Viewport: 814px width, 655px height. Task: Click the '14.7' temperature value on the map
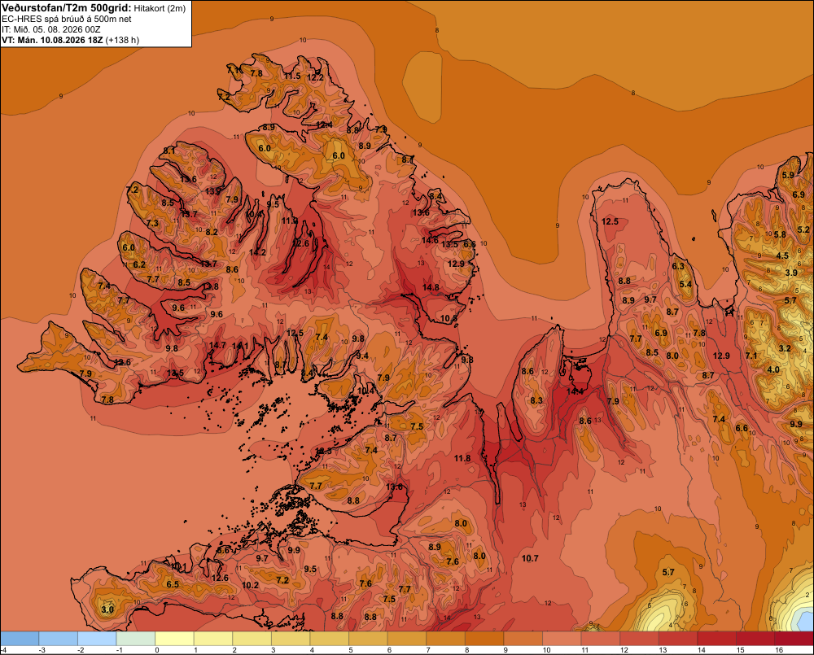pos(217,345)
